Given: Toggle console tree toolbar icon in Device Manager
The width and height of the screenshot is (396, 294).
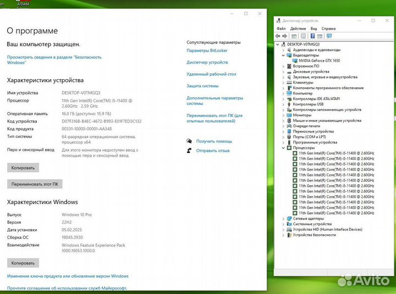Looking at the screenshot, I should click(294, 36).
